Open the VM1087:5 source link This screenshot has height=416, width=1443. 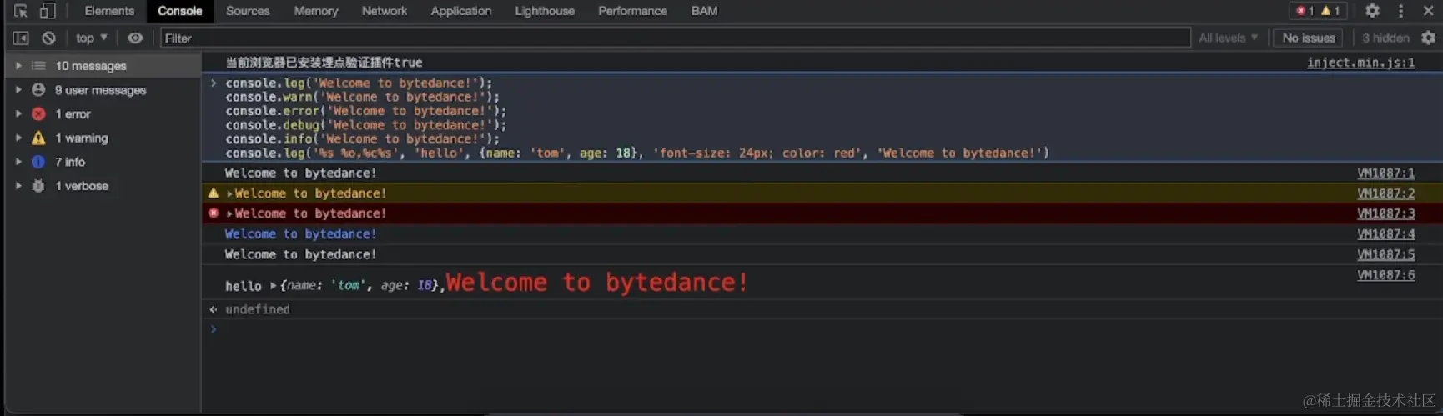(x=1385, y=254)
